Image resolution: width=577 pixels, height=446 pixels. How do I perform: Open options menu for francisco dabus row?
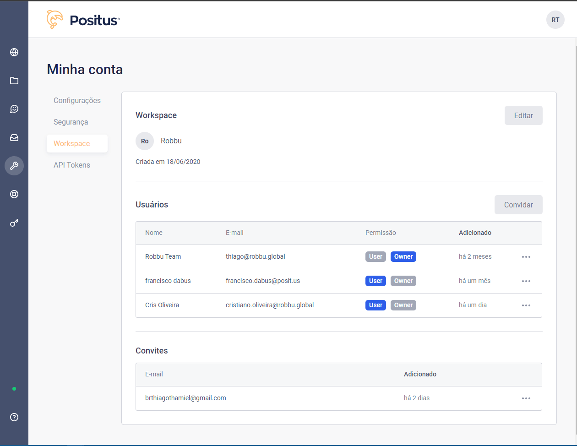(x=526, y=281)
